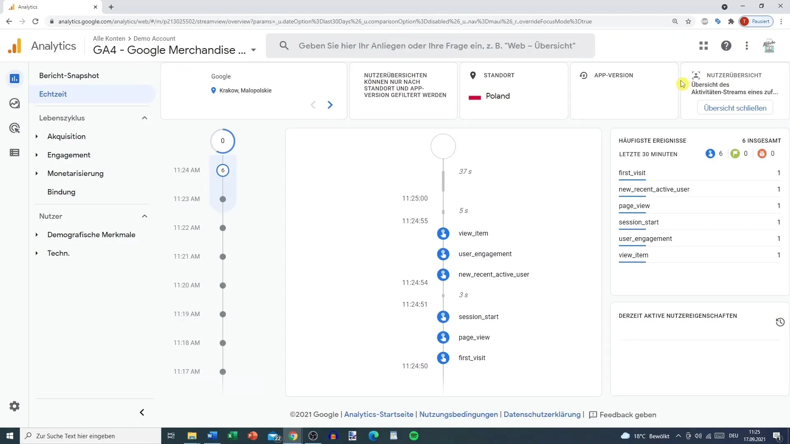This screenshot has width=790, height=444.
Task: Expand the Engagement tree item
Action: (37, 155)
